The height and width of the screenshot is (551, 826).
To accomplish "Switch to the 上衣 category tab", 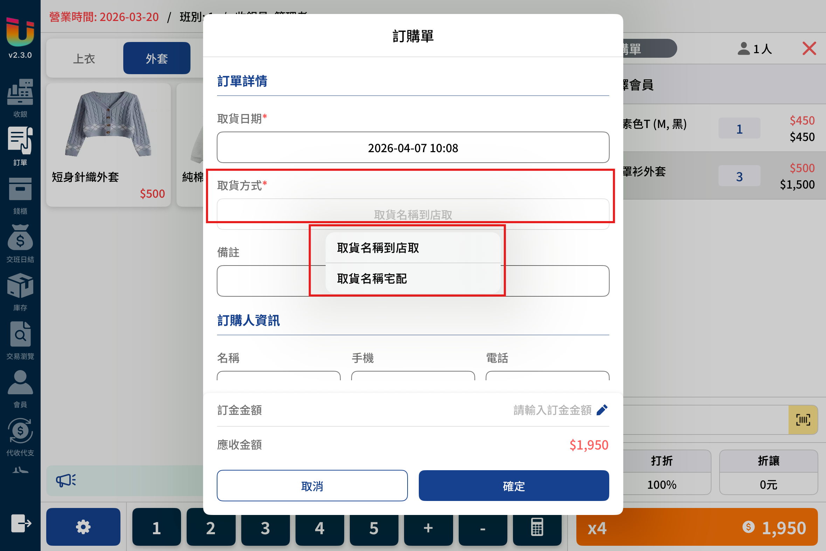I will [x=84, y=58].
